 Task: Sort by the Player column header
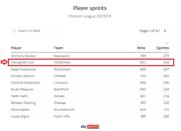coord(16,48)
